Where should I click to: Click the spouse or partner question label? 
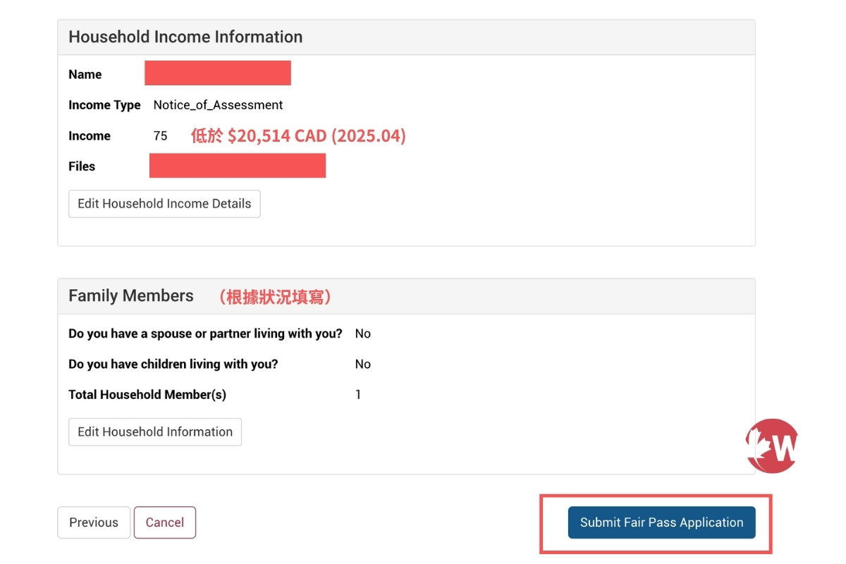[x=205, y=333]
